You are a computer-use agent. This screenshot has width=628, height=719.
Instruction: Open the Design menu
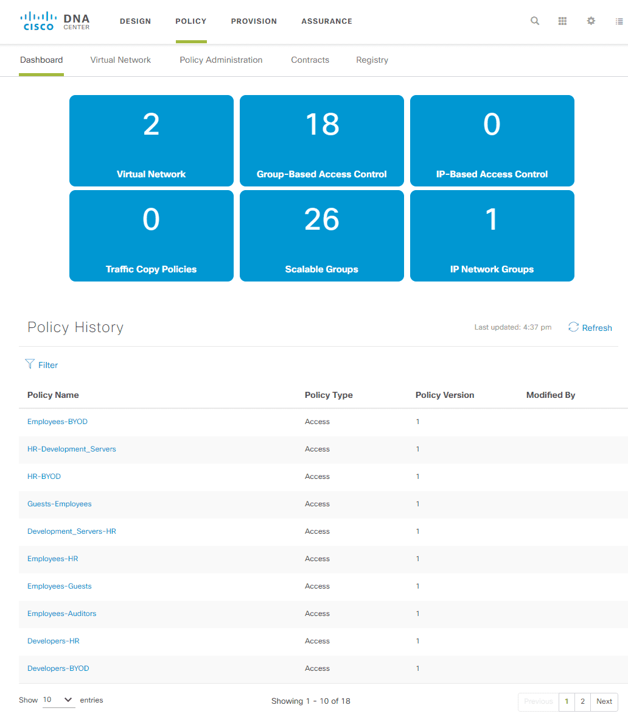click(136, 21)
